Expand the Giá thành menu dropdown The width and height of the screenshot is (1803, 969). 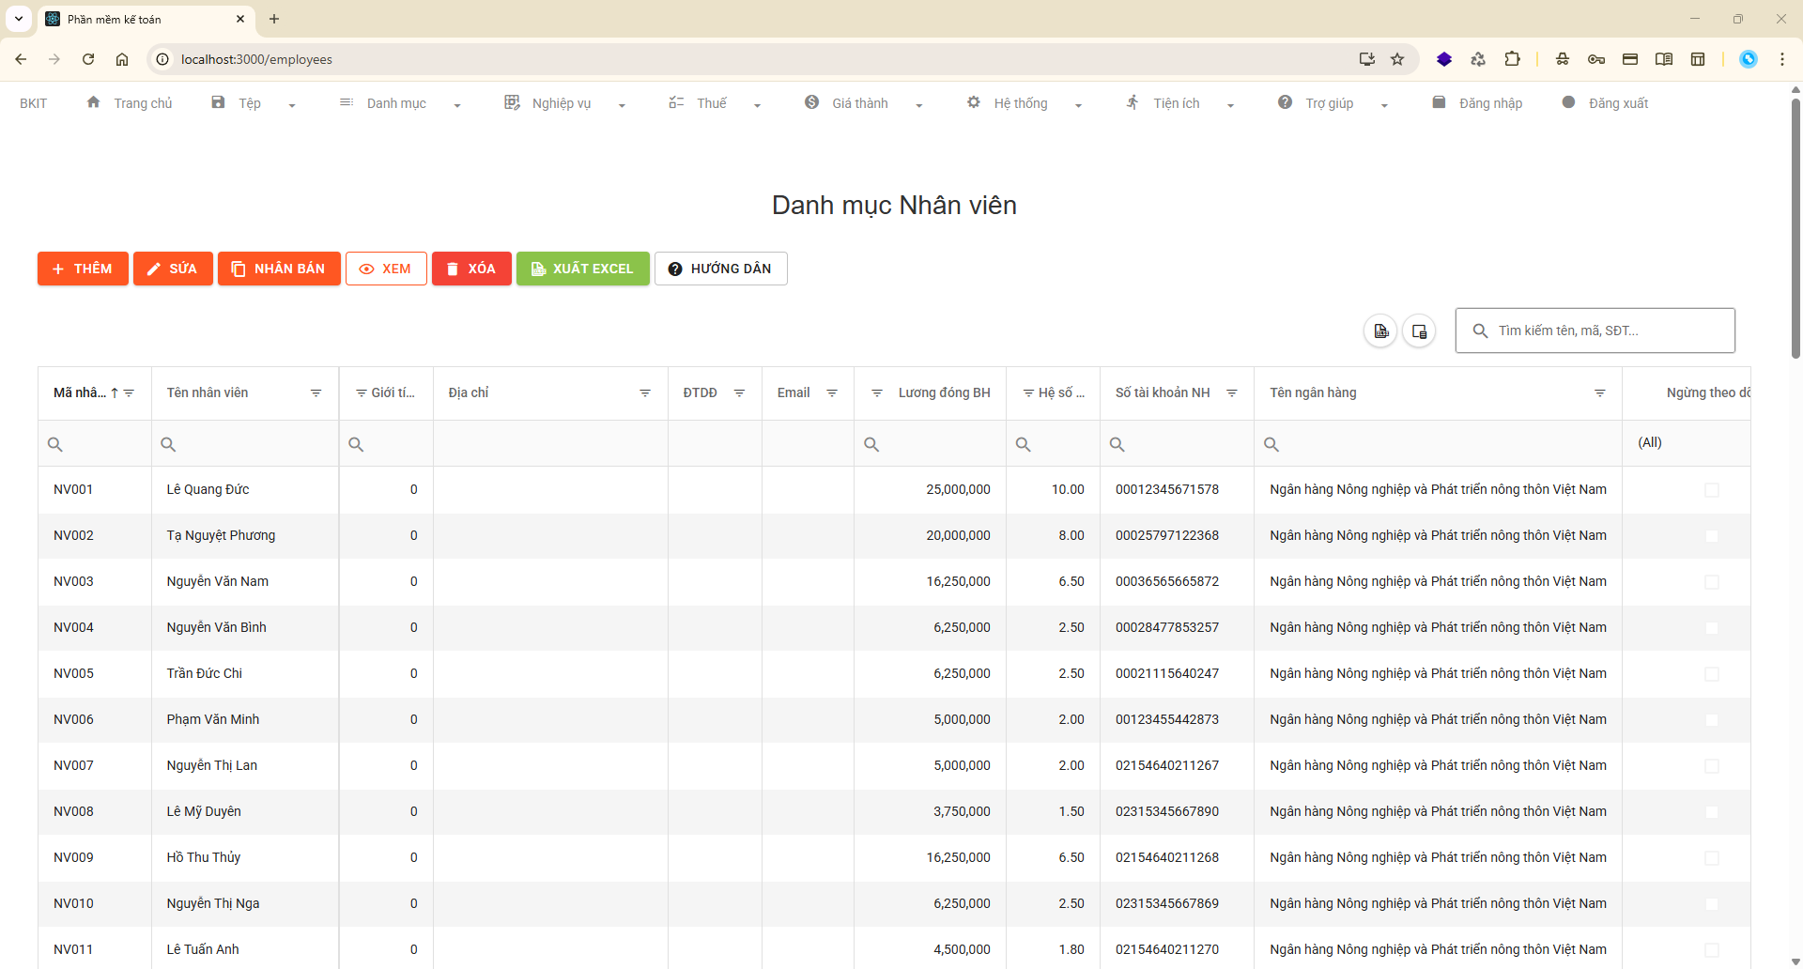coord(918,105)
